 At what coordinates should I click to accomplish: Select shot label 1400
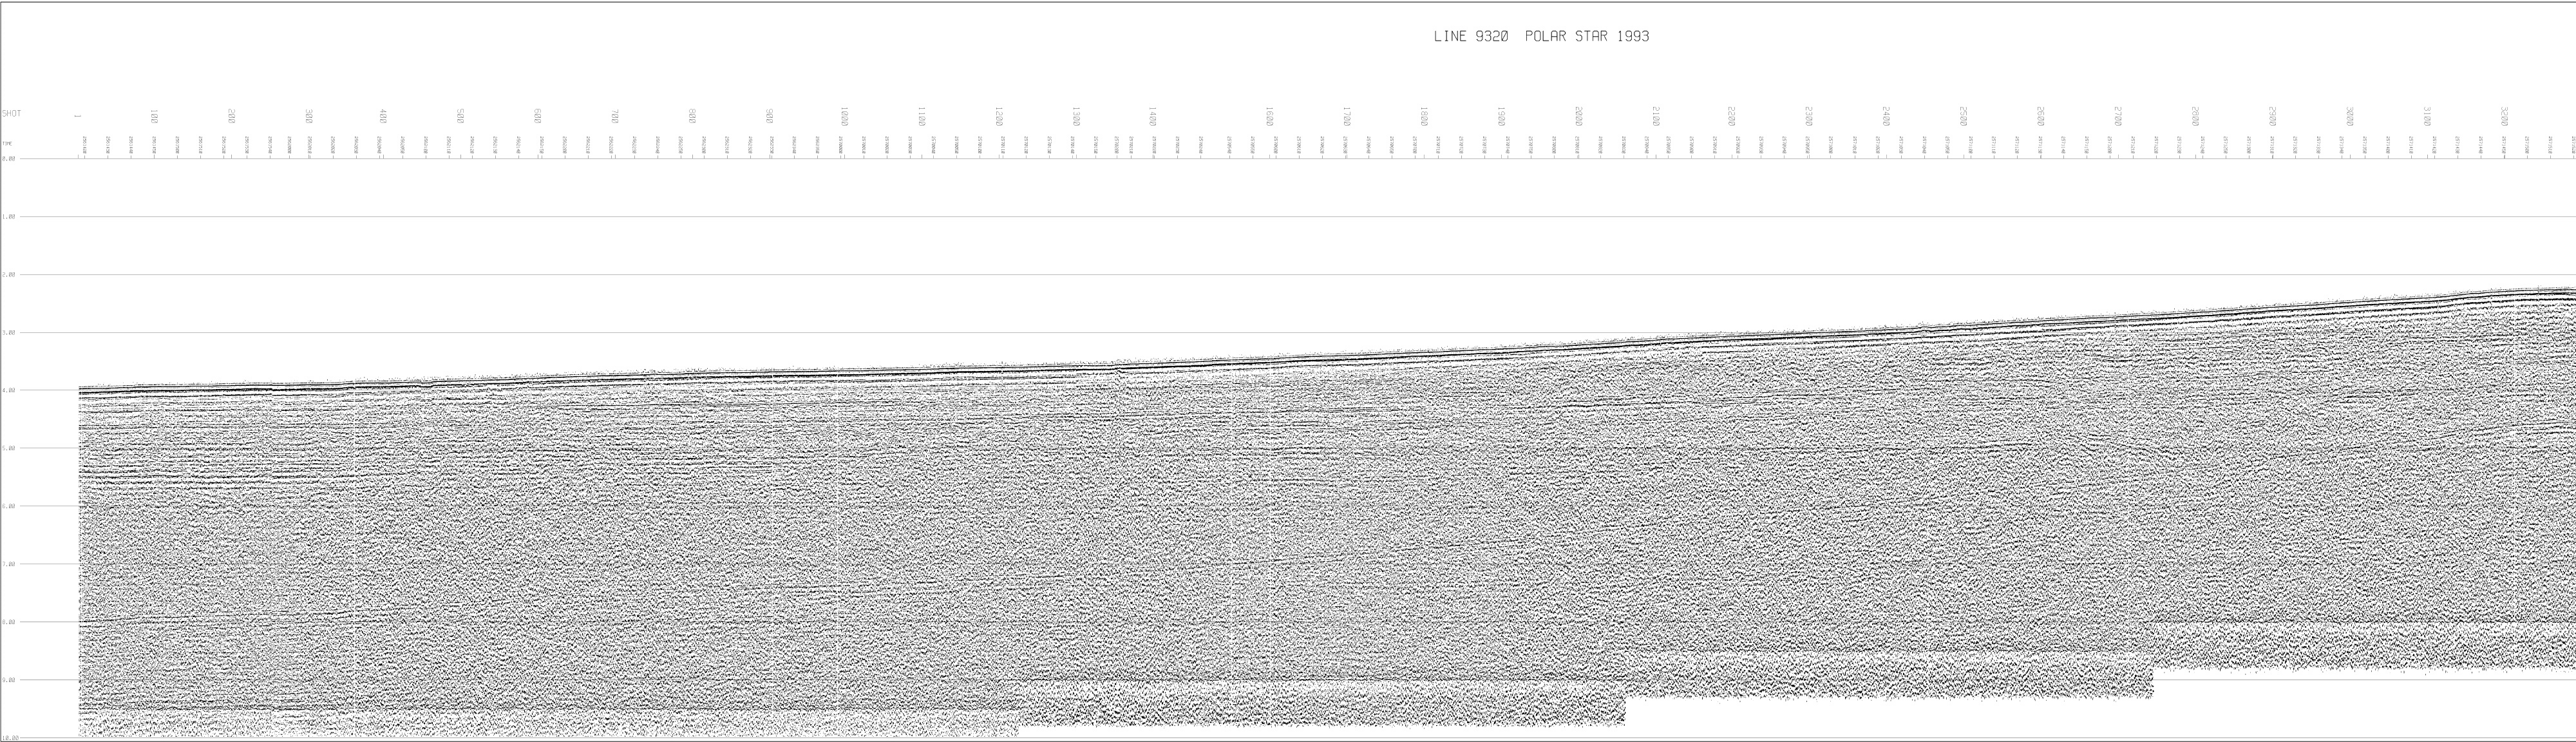[x=1153, y=116]
